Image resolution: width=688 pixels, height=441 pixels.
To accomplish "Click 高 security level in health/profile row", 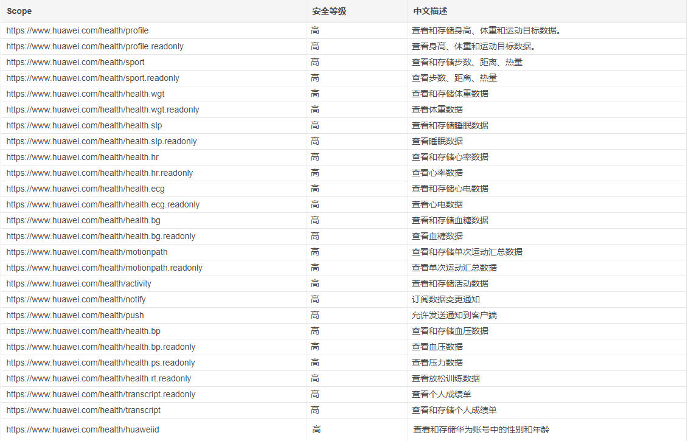I will (315, 30).
